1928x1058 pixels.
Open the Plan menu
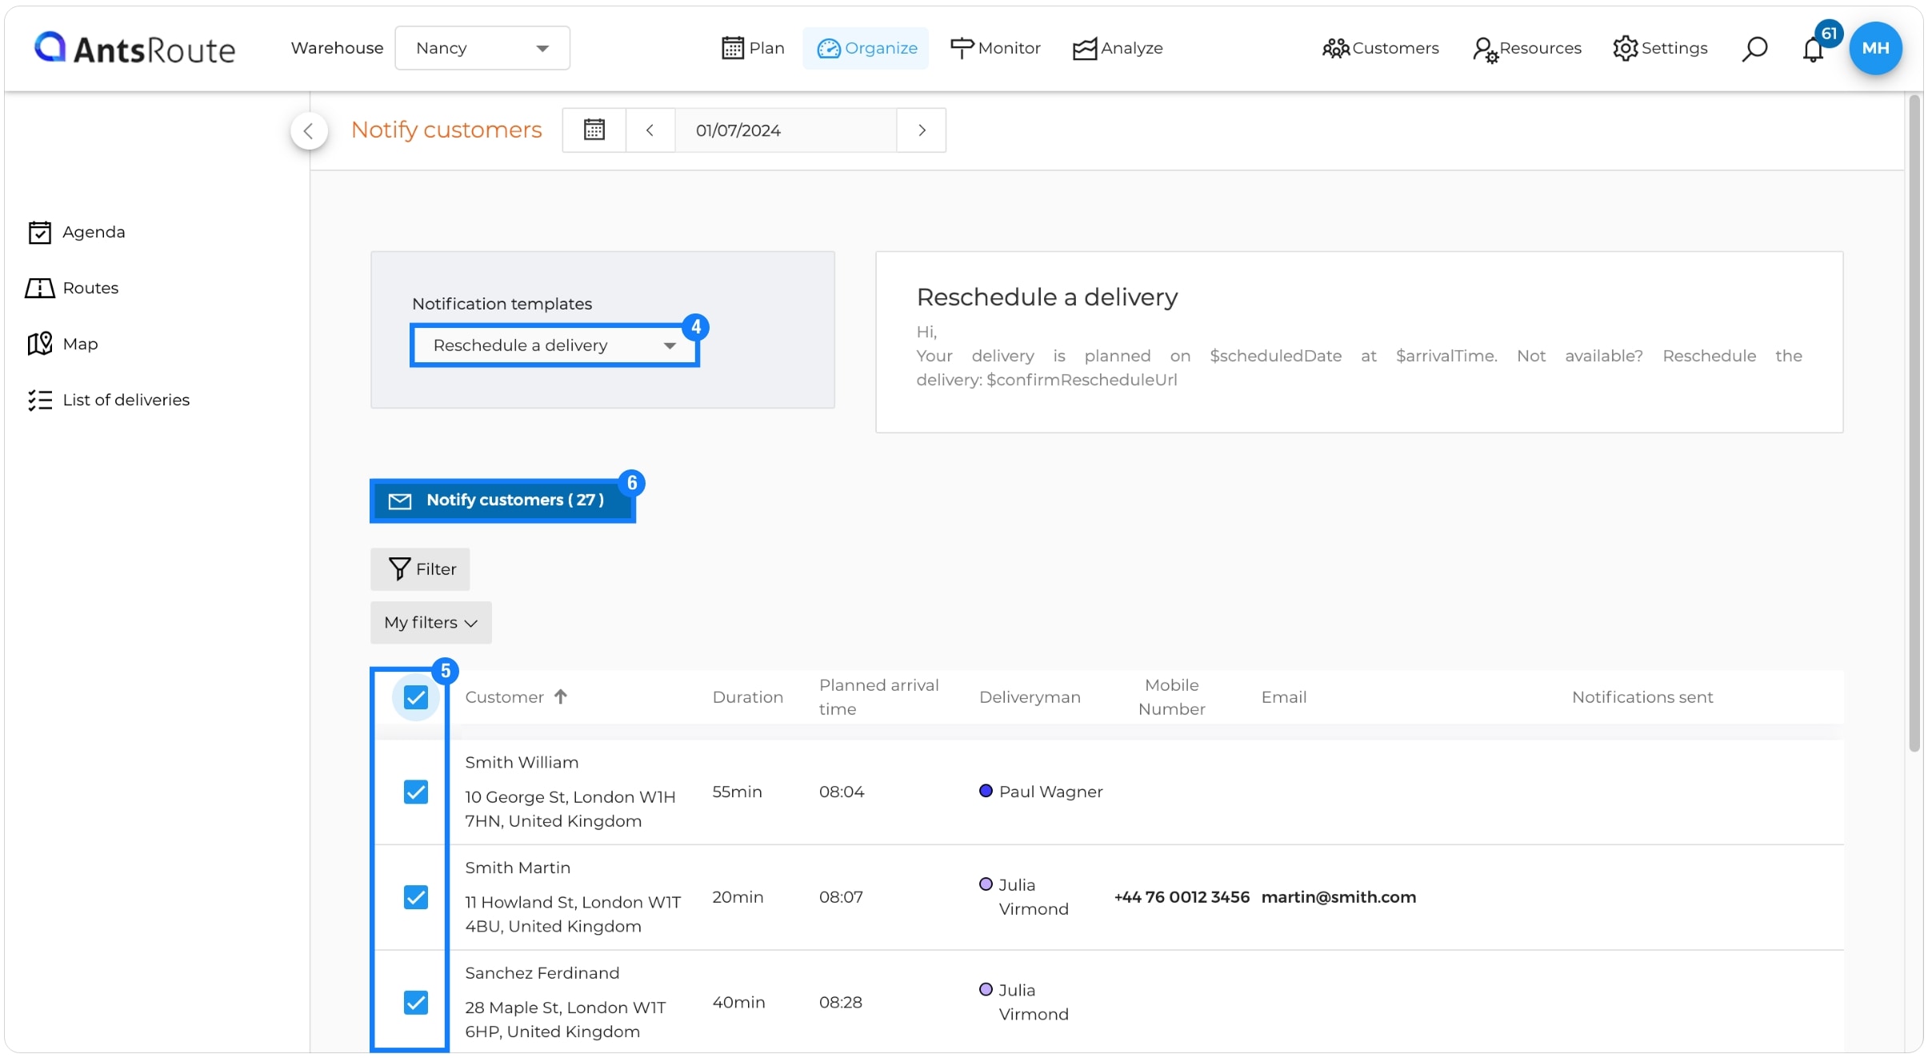click(753, 48)
